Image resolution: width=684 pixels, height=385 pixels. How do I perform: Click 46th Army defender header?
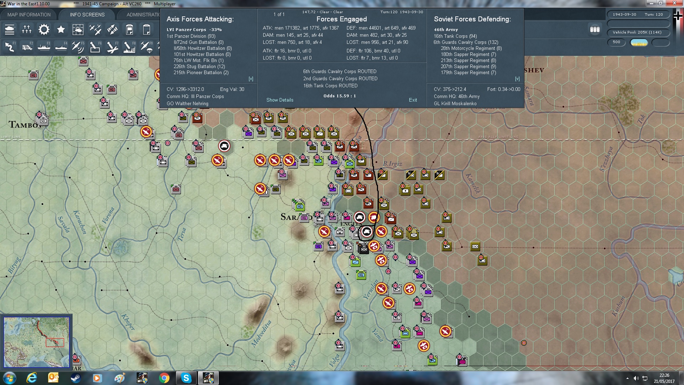coord(446,30)
